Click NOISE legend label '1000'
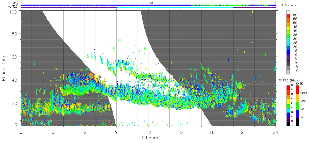This screenshot has height=143, width=310. (303, 101)
